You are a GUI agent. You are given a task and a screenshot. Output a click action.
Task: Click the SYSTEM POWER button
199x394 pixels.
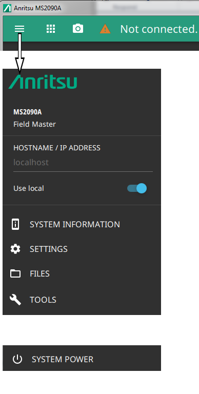(82, 358)
